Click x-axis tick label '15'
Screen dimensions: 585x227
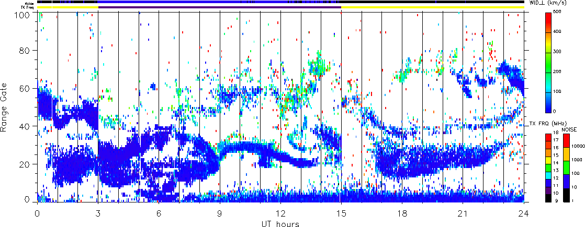(341, 213)
